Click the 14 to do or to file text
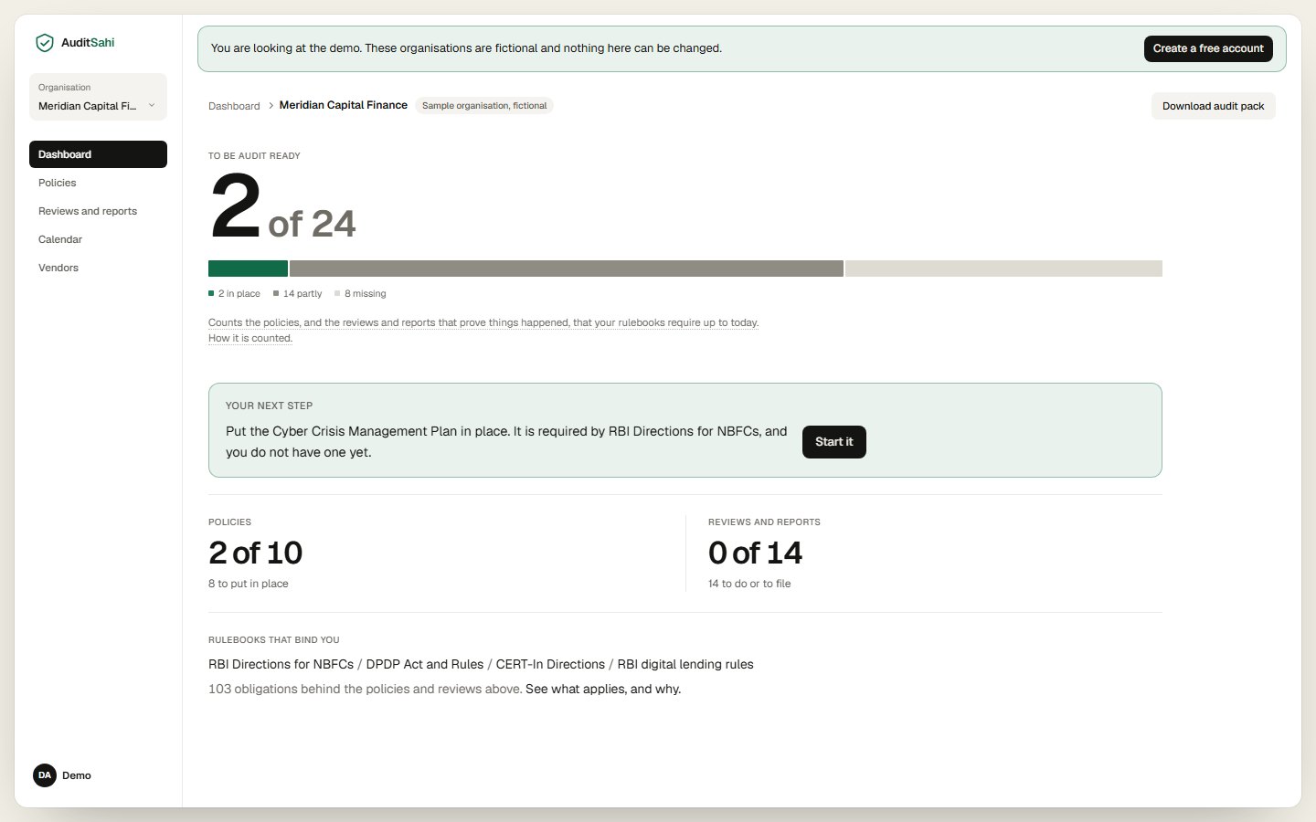This screenshot has height=822, width=1316. point(749,584)
